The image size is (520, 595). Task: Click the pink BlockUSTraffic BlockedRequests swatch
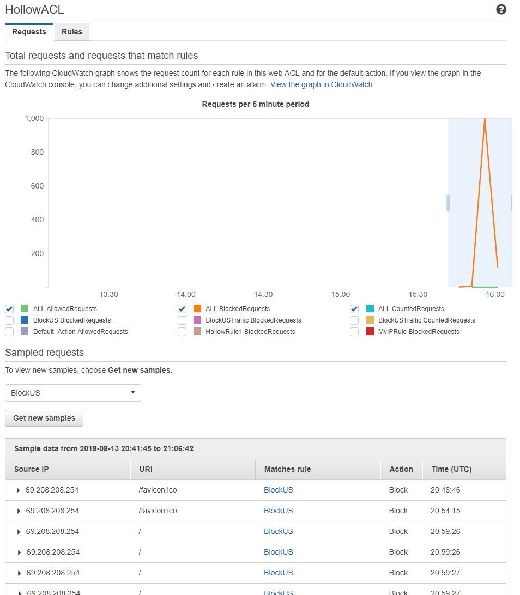197,320
